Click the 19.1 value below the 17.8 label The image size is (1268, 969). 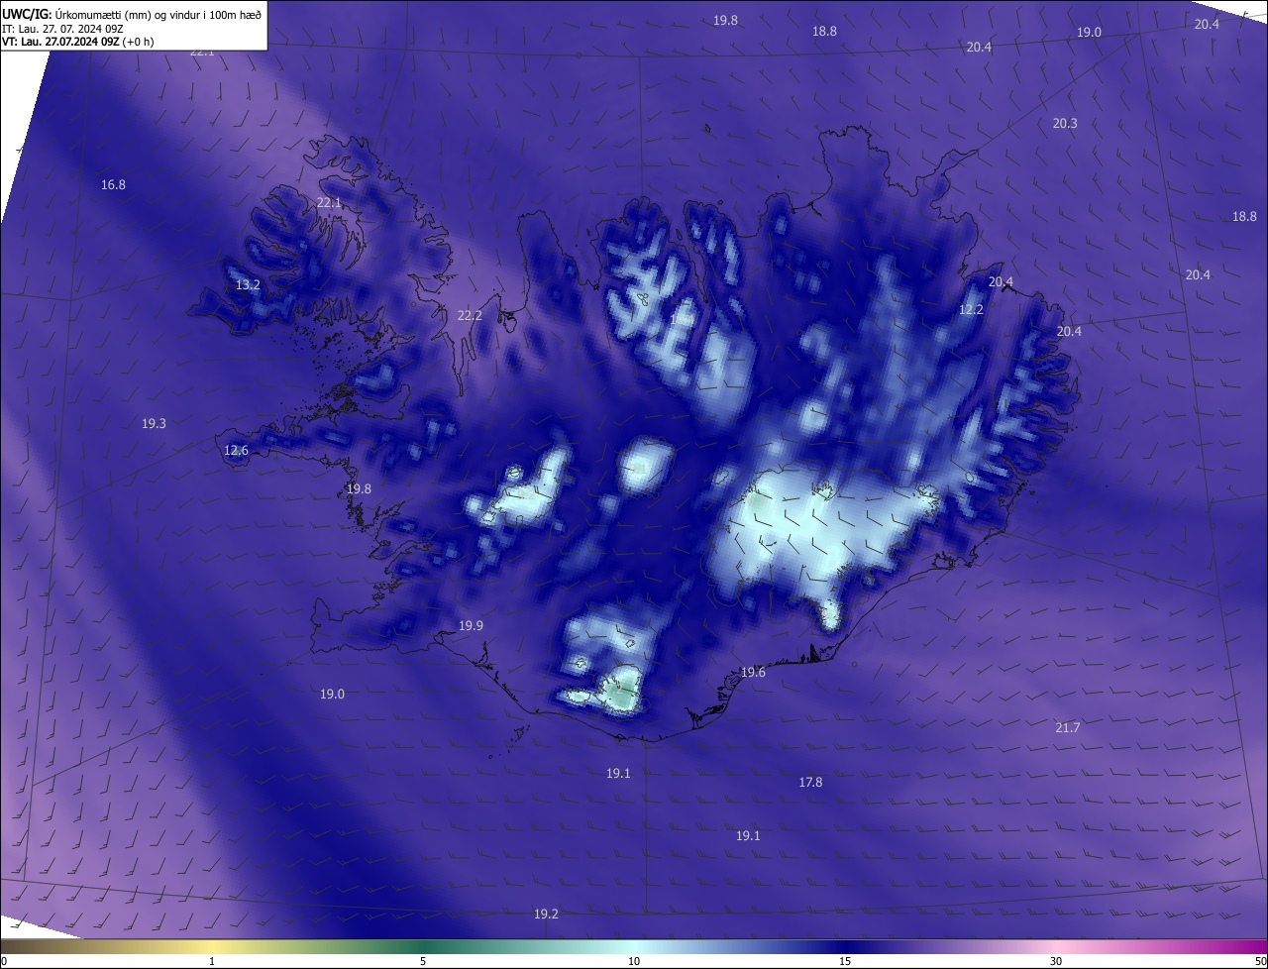(x=748, y=836)
